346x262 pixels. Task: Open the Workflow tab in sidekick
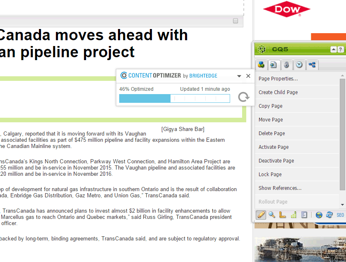pos(312,65)
